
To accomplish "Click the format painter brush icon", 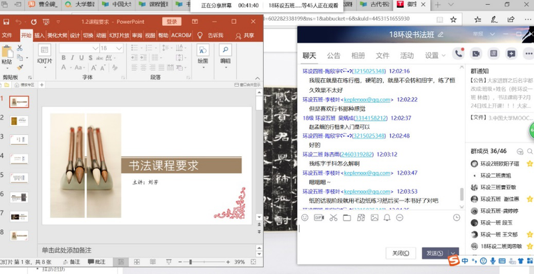I will (20, 67).
